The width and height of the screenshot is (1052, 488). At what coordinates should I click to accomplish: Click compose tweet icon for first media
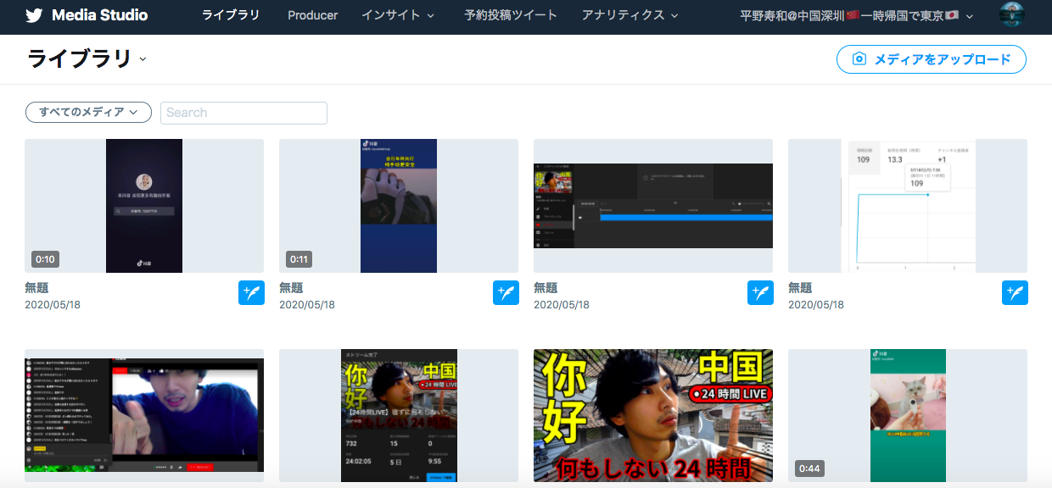click(x=251, y=292)
